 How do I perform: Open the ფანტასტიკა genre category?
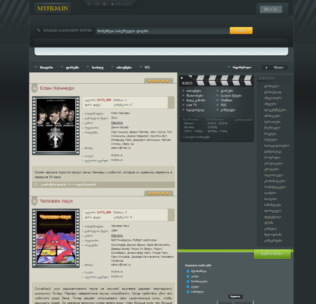pos(273,152)
